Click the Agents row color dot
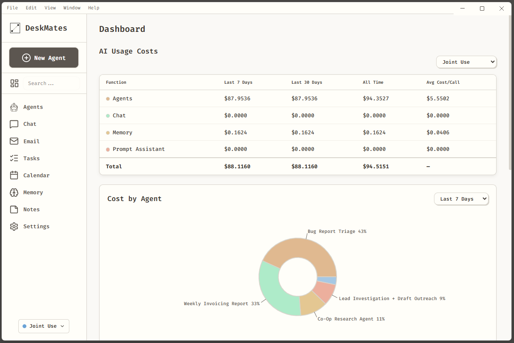Screen dimensions: 514x343 [x=108, y=99]
